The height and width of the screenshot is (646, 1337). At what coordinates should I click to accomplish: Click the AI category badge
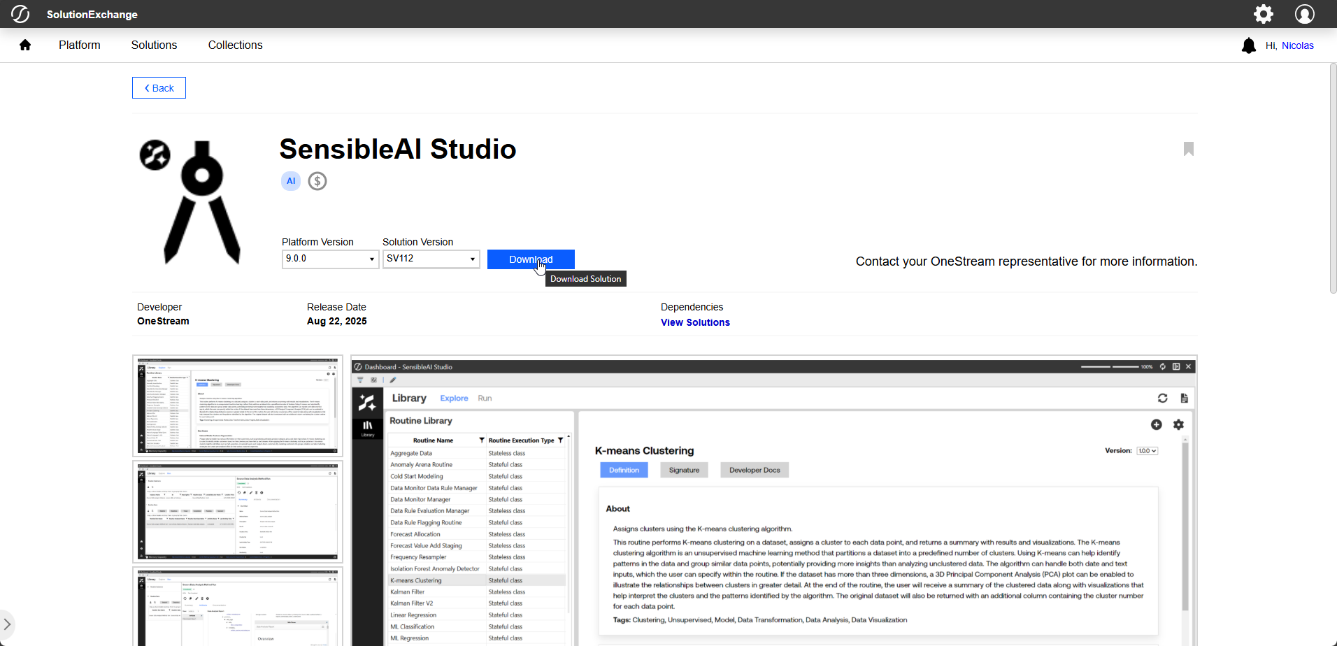point(291,181)
